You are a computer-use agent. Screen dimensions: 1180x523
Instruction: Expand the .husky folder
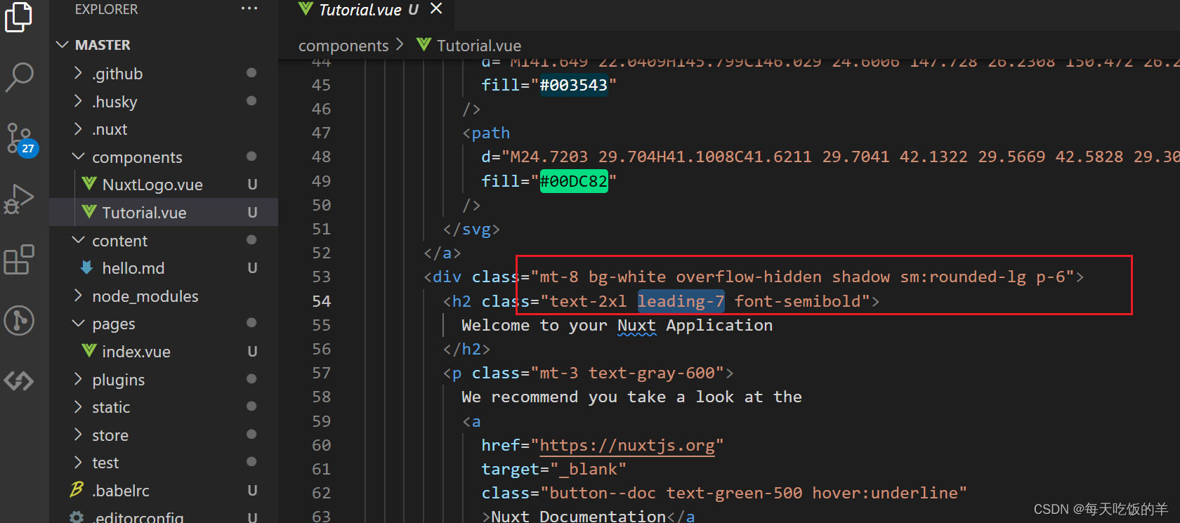coord(79,101)
